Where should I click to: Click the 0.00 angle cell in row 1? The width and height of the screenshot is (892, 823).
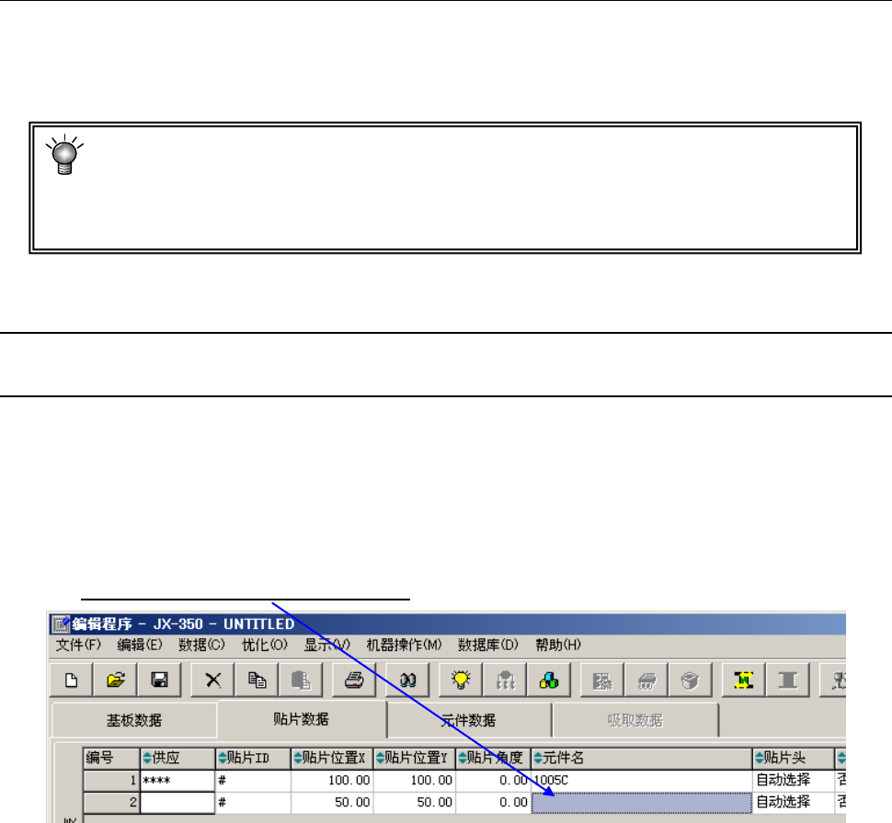click(x=493, y=781)
